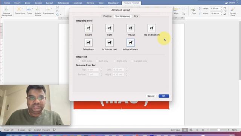
Task: Click the red image in the document
Action: (x=121, y=105)
